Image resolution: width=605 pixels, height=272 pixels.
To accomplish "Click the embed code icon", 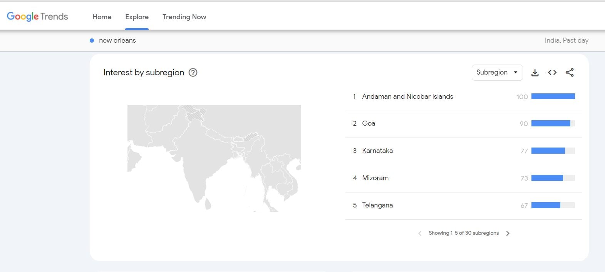I will (552, 73).
